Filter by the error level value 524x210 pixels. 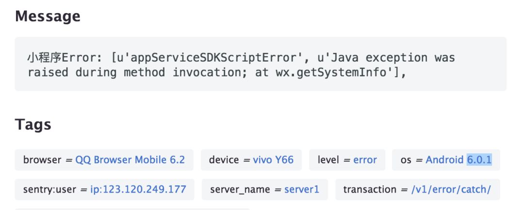click(x=365, y=160)
